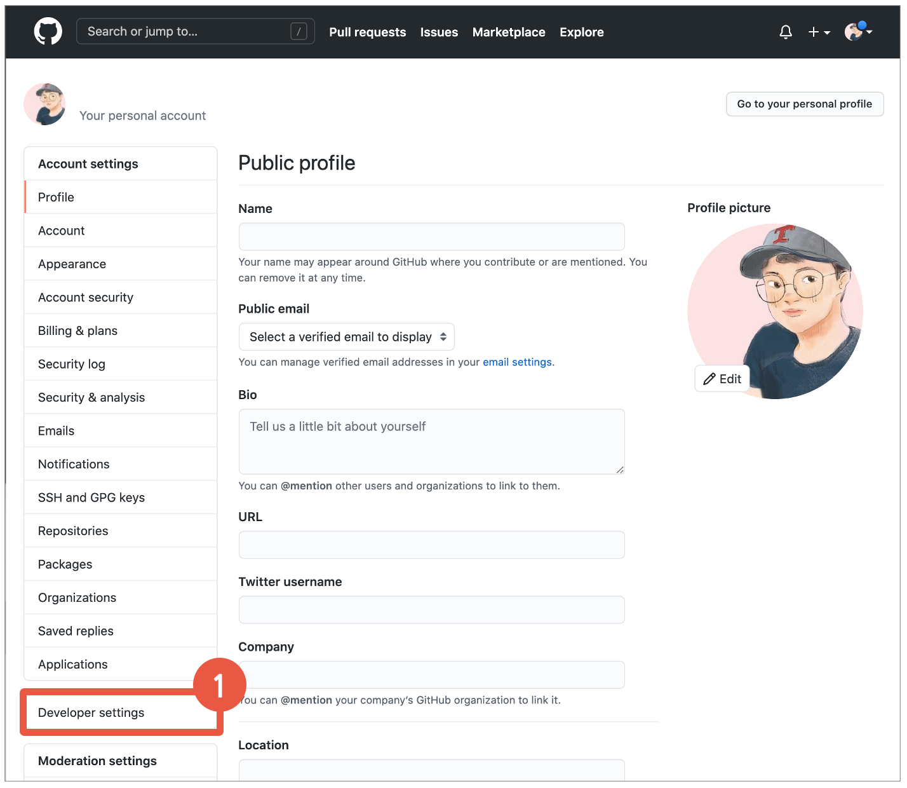Focus the Search or jump to field
The width and height of the screenshot is (907, 788).
pyautogui.click(x=196, y=31)
